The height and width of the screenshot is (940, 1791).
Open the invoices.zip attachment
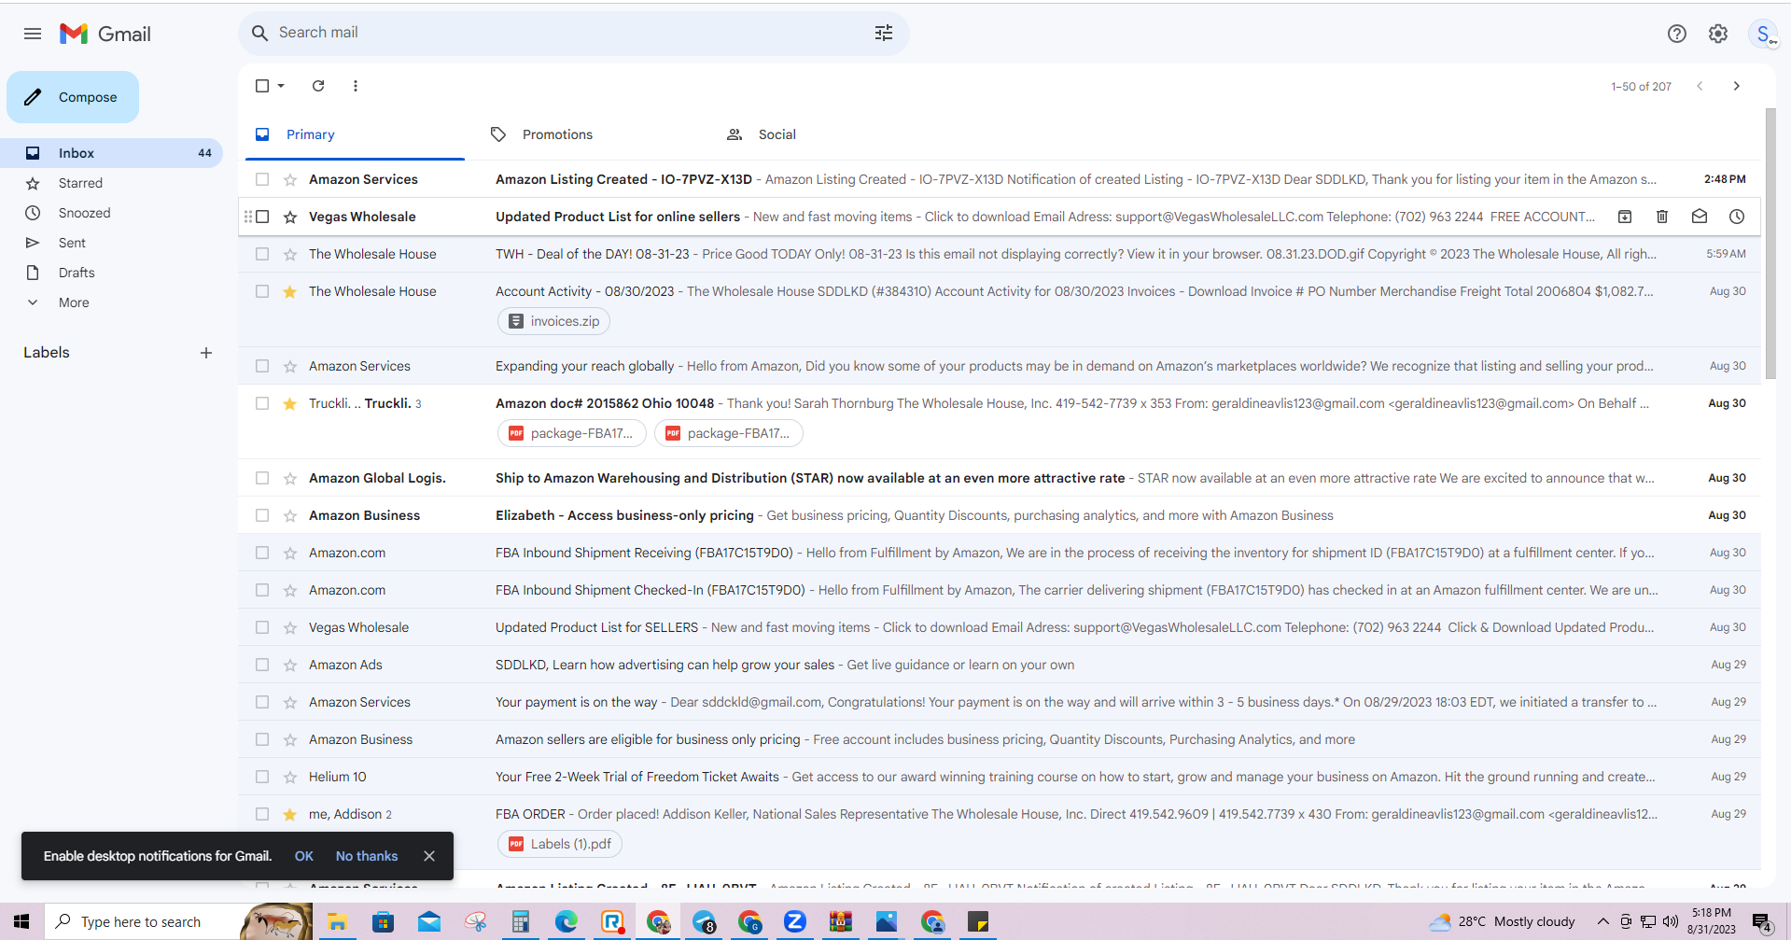[x=553, y=321]
